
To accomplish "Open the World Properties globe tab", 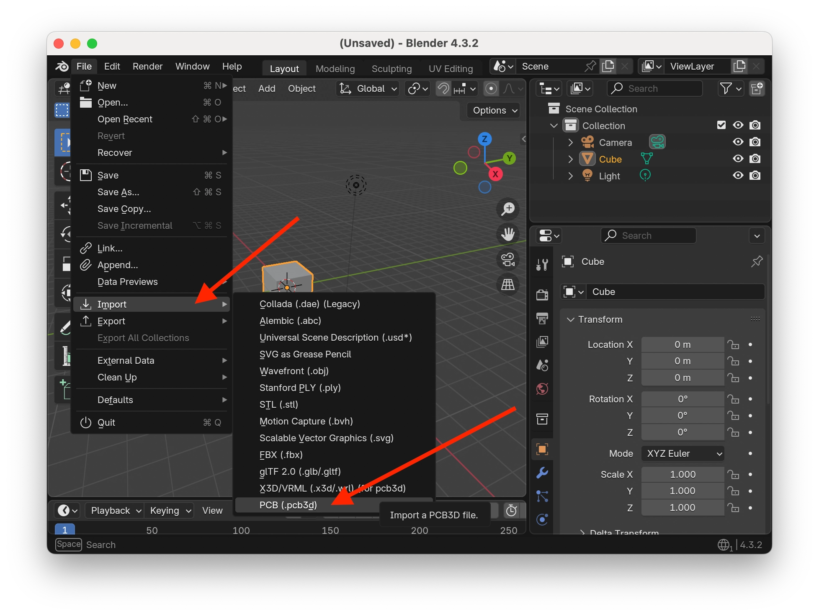I will coord(542,389).
